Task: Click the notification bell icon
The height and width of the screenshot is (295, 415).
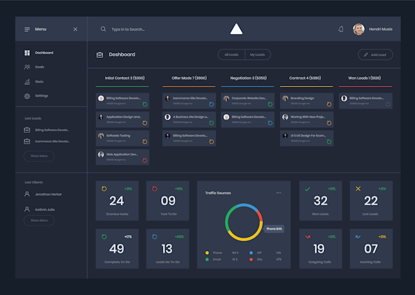Action: [341, 29]
